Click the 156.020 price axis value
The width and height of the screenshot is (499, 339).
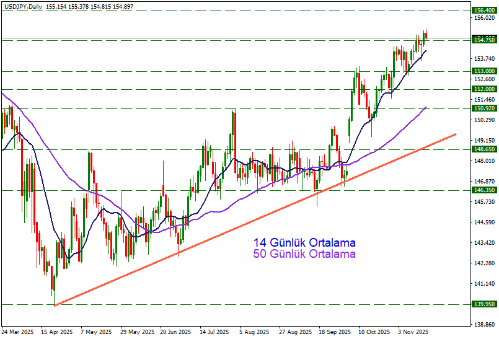(484, 18)
